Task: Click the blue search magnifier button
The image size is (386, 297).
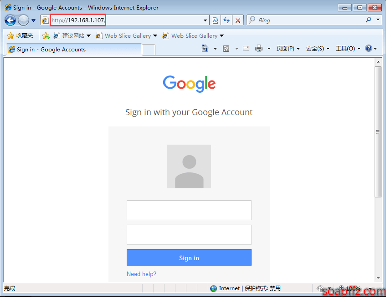Action: coord(368,20)
